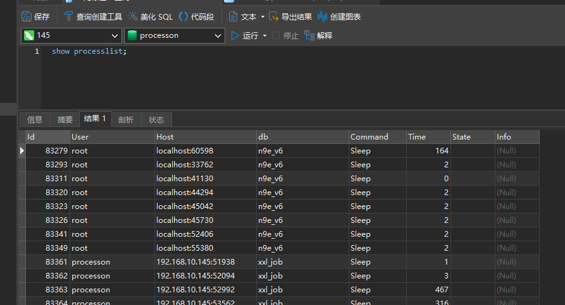Click the Time value 467

pos(428,290)
